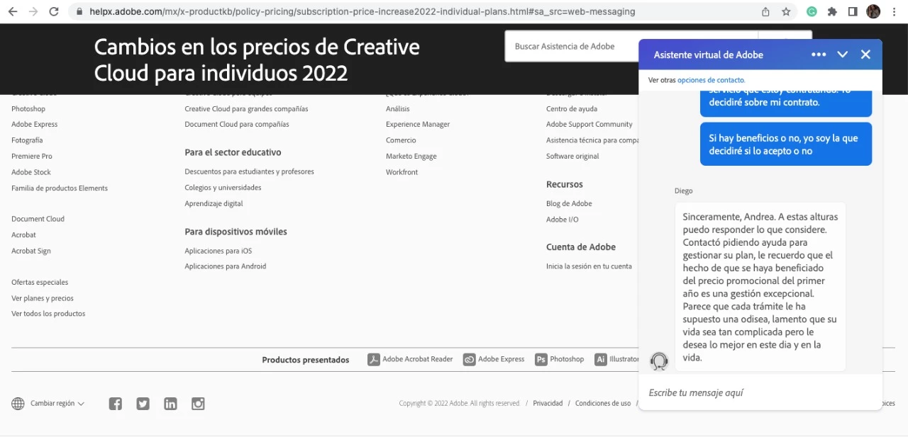Open Adobe Twitter page icon
The height and width of the screenshot is (437, 908).
coord(143,404)
